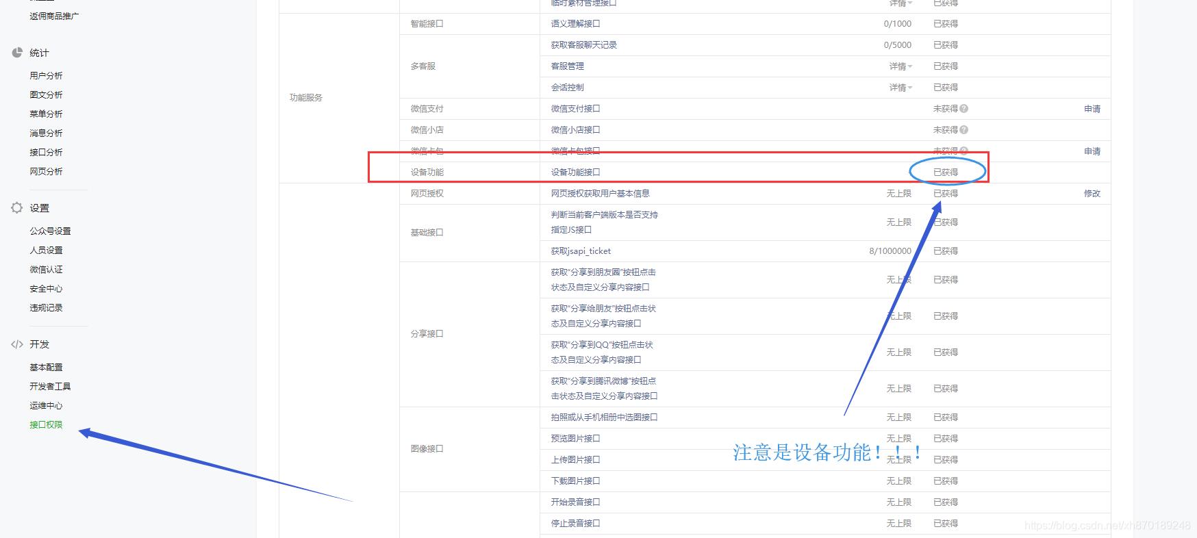Open 接口分析 in the sidebar
Image resolution: width=1197 pixels, height=538 pixels.
point(46,152)
